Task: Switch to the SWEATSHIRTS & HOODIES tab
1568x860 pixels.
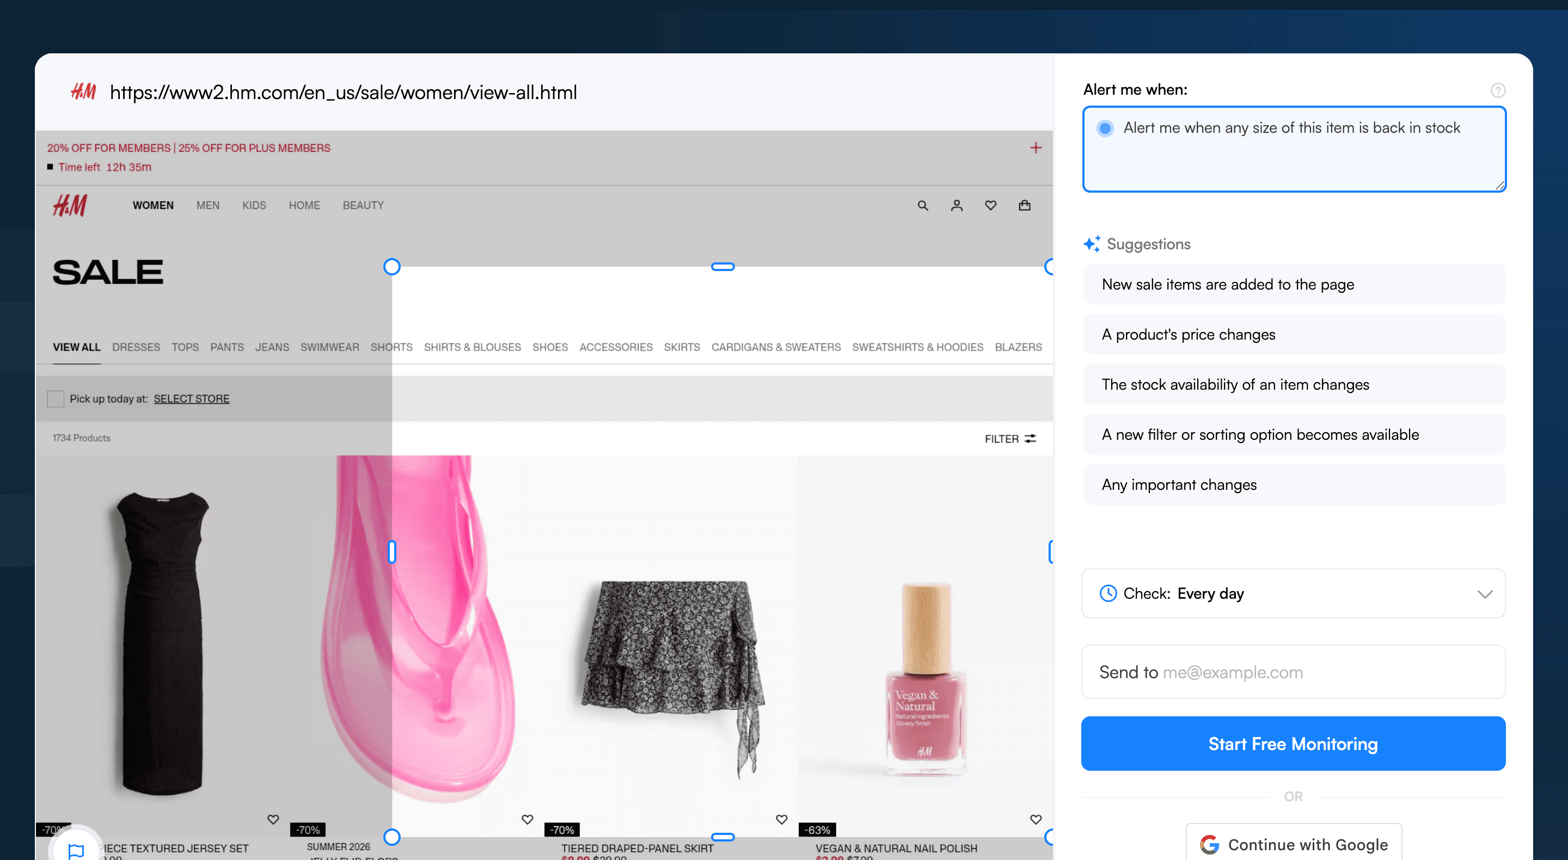Action: 918,347
